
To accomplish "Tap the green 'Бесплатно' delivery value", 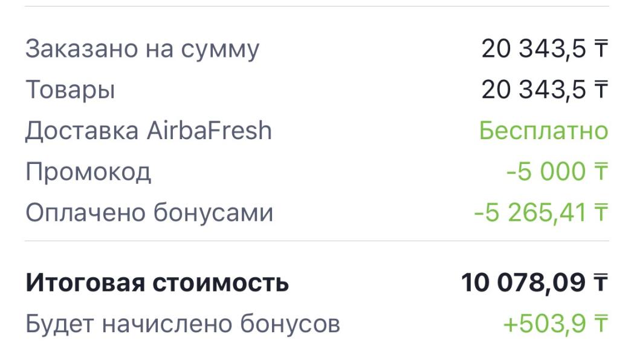I will (544, 130).
